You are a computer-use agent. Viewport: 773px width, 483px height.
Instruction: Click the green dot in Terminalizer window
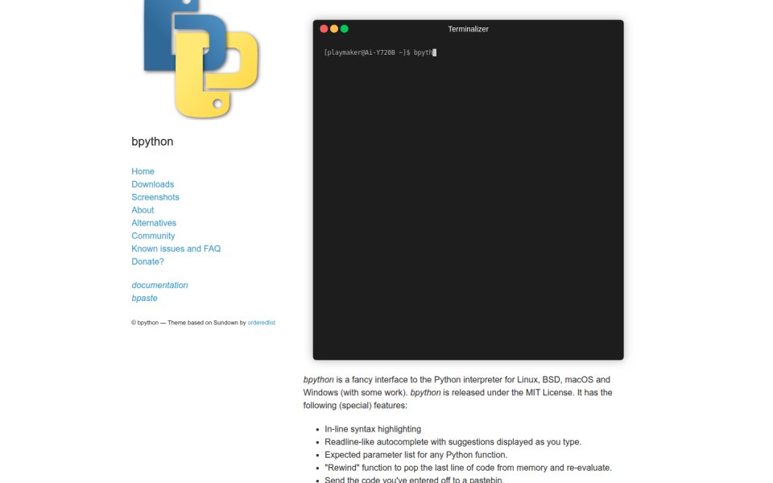click(x=345, y=29)
